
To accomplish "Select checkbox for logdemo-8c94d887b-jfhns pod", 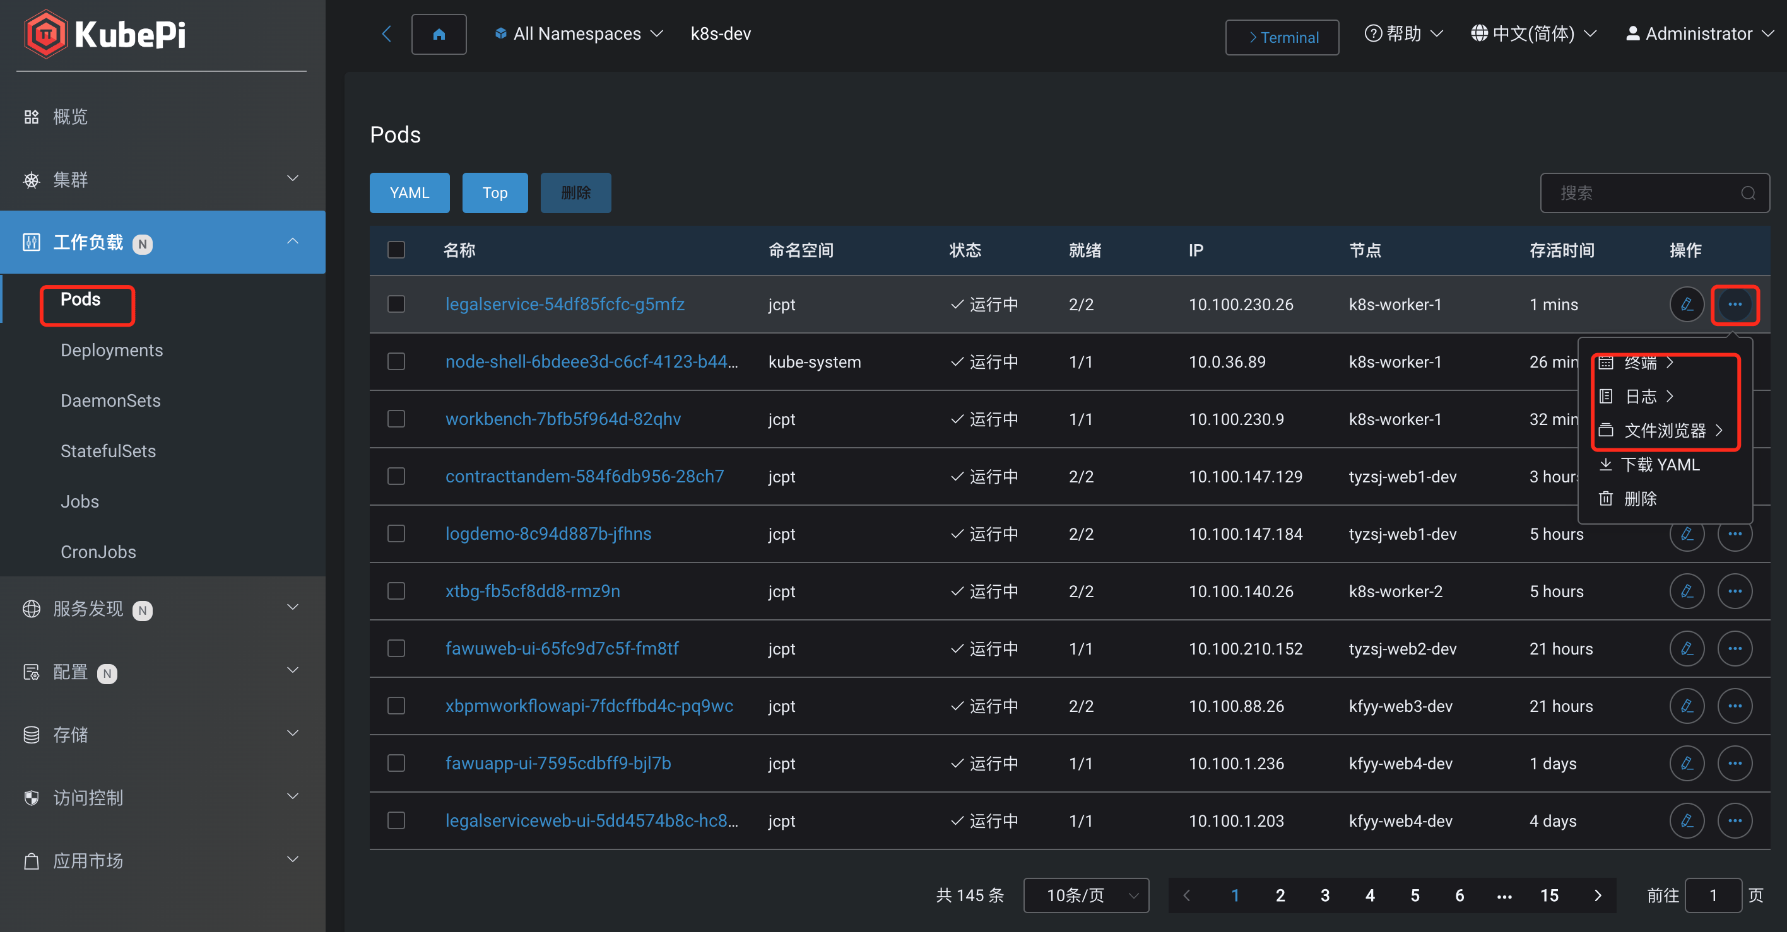I will [x=396, y=534].
